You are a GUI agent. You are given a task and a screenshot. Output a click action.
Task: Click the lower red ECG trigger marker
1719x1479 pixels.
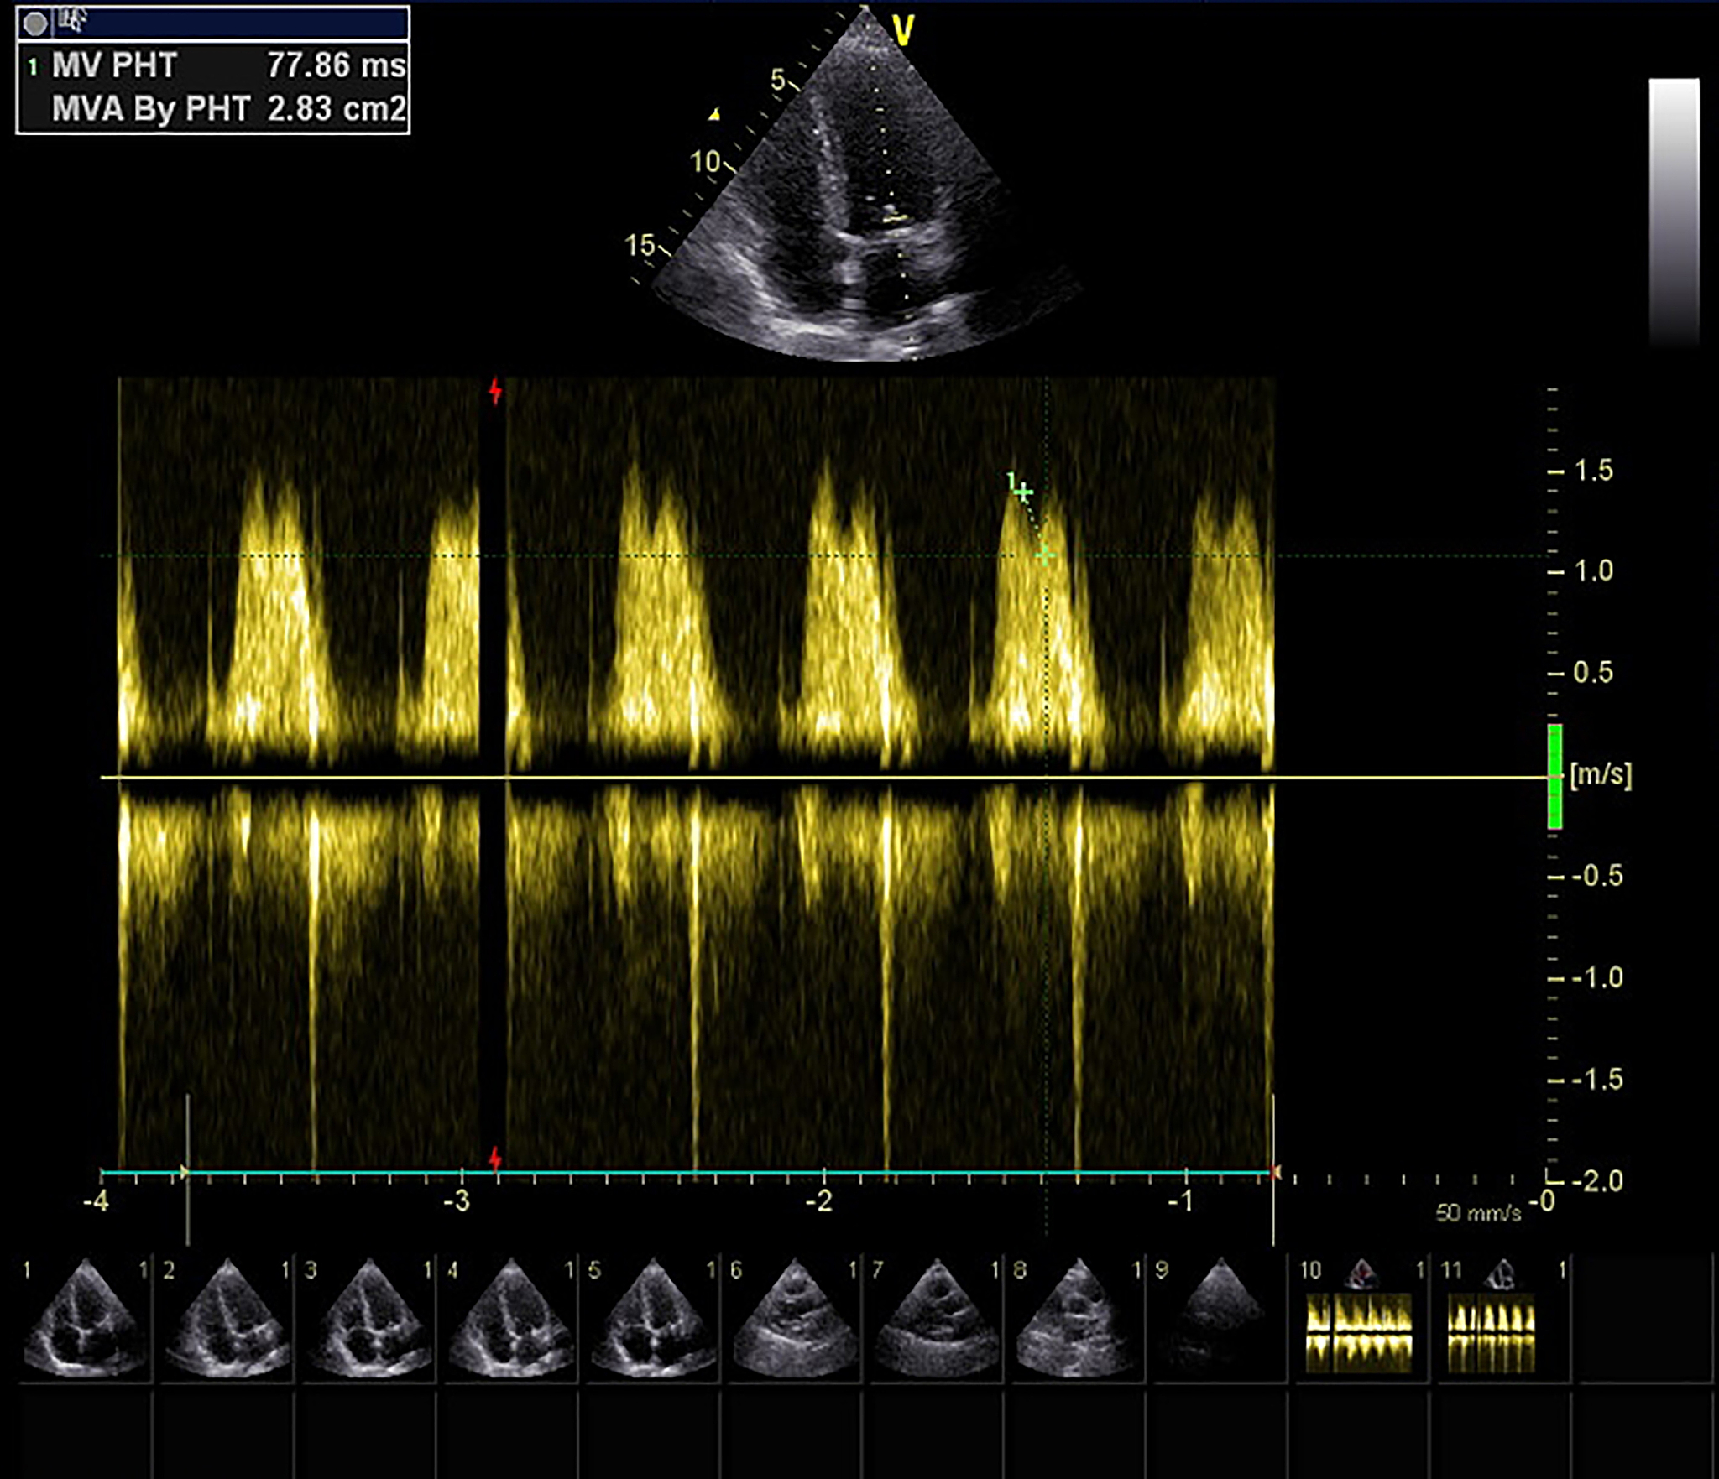point(496,1160)
